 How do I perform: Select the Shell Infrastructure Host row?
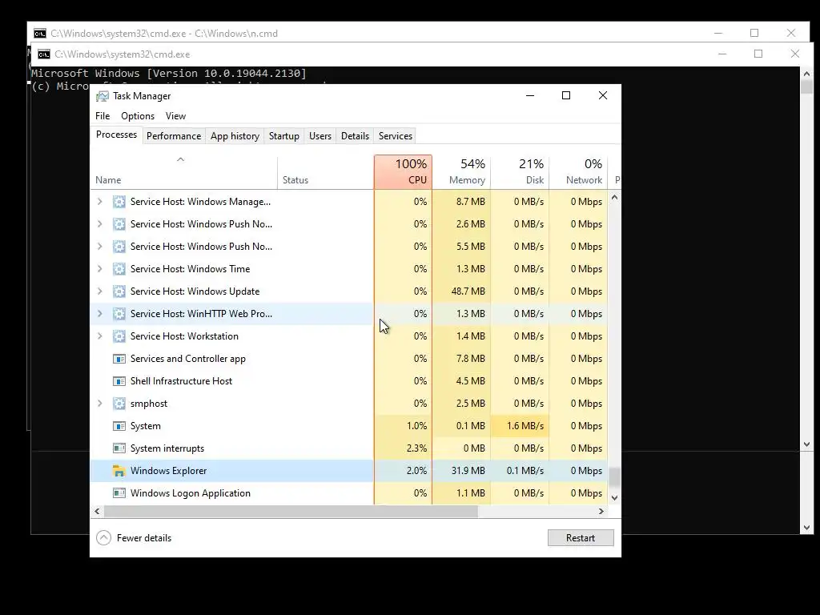[x=349, y=381]
